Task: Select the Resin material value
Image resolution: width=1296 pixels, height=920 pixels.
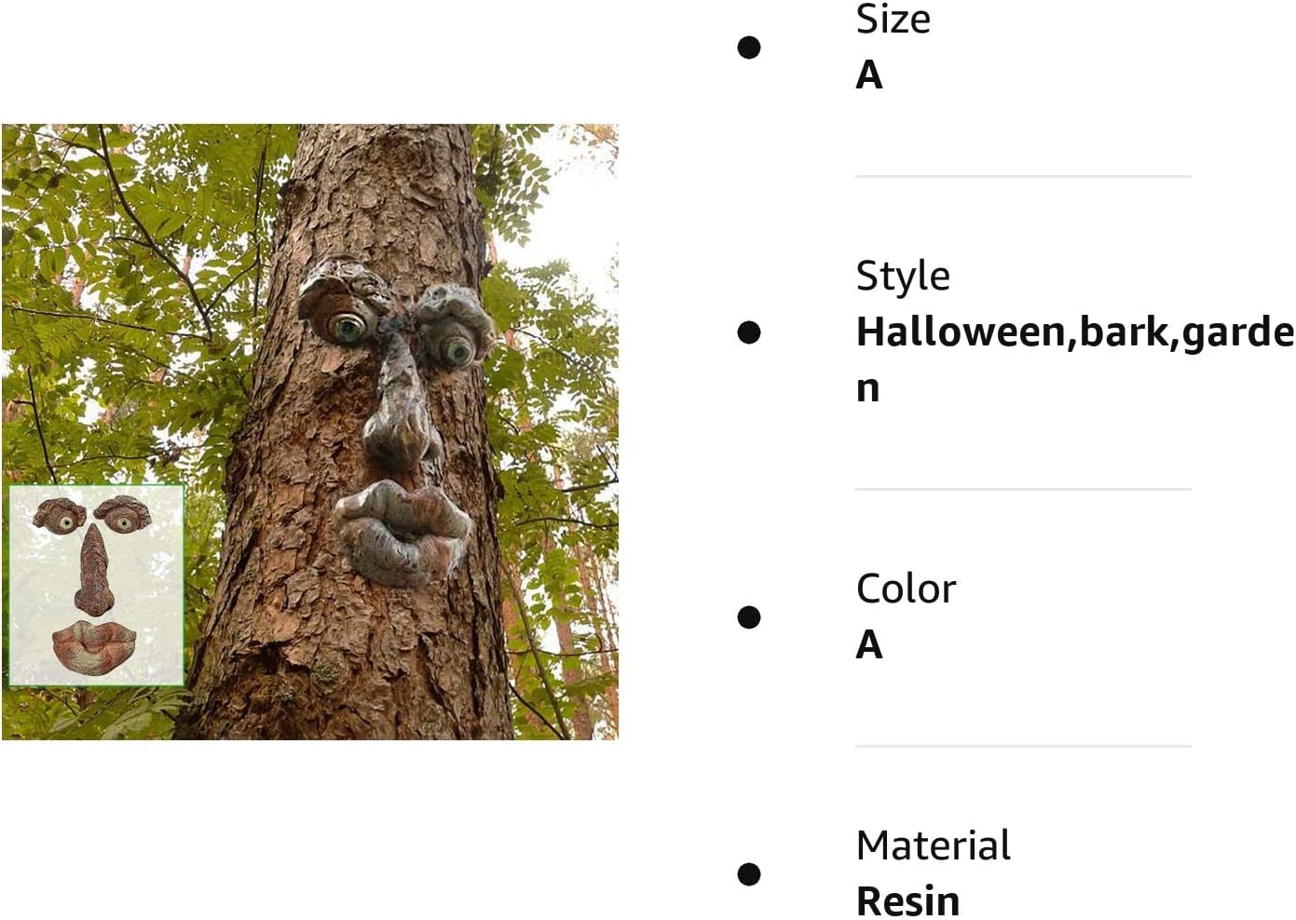Action: pos(907,900)
